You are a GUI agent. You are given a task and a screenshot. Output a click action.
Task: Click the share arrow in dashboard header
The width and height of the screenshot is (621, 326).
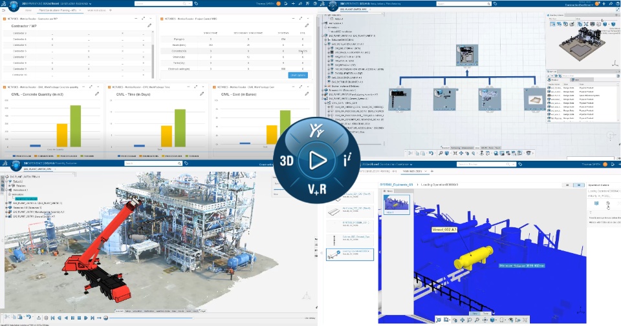(x=301, y=4)
